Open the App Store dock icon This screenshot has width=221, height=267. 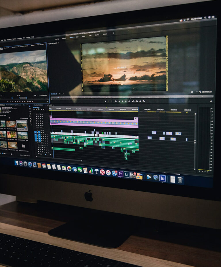pos(114,173)
